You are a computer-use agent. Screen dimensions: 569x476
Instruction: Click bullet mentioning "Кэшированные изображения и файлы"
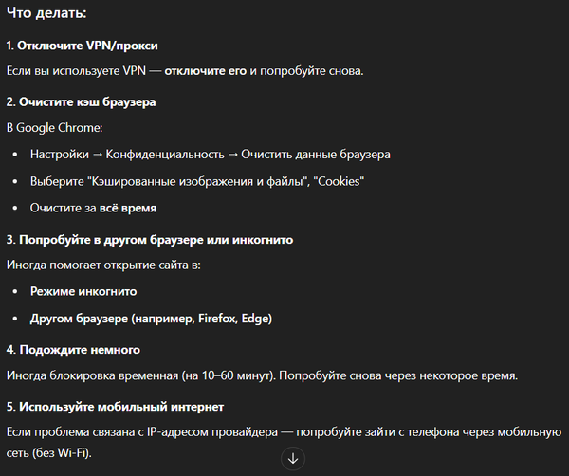point(197,181)
